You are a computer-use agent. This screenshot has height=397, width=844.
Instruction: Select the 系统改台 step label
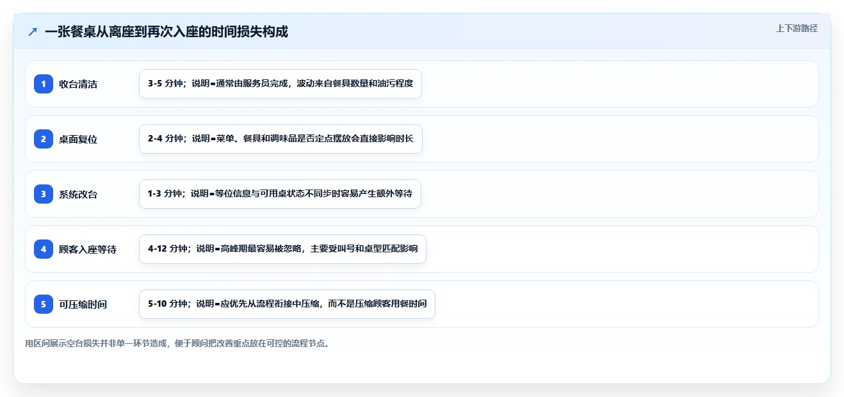click(78, 194)
